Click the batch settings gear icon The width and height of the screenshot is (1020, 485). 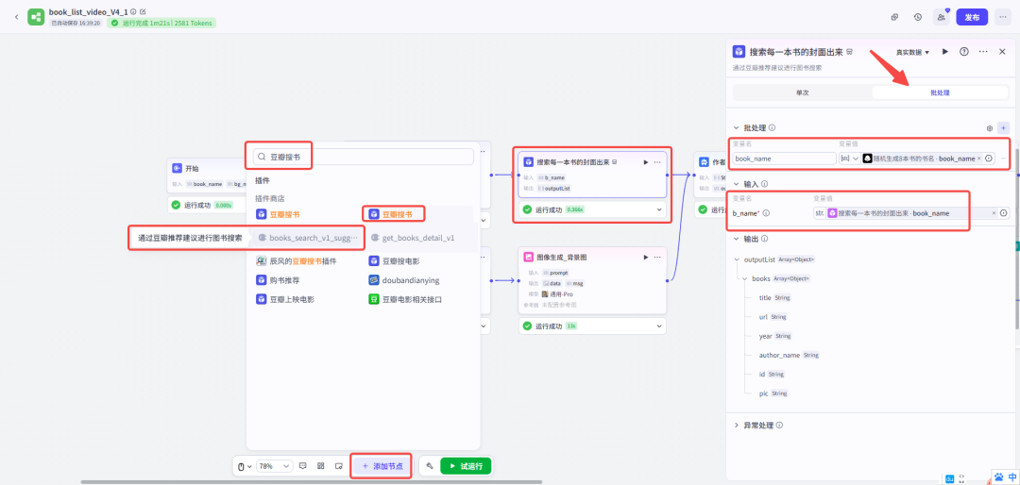tap(989, 128)
